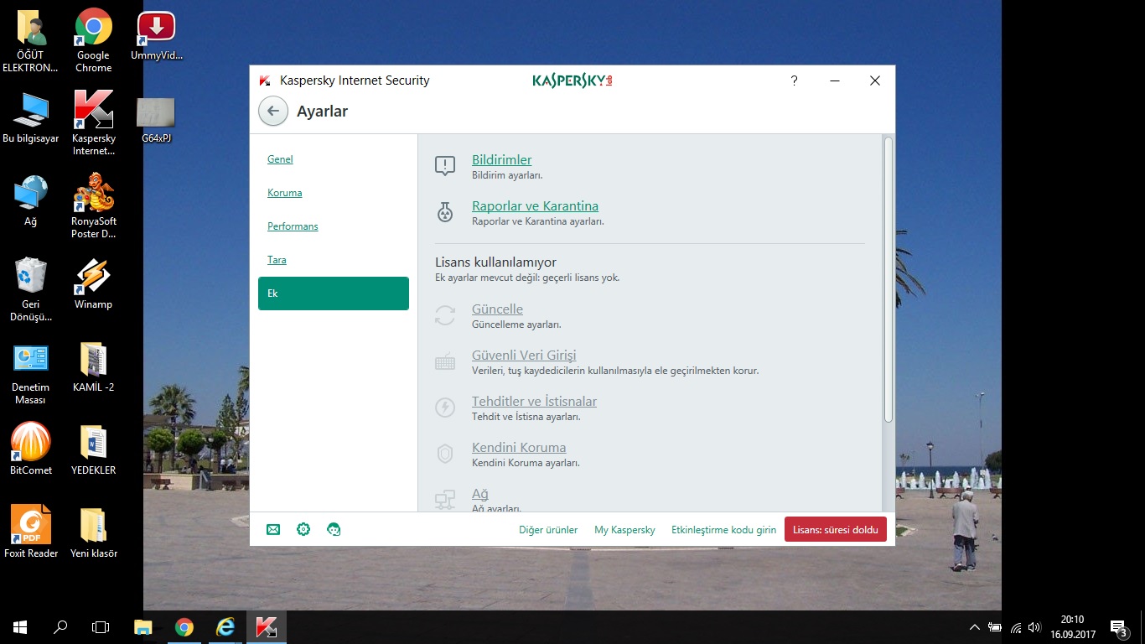Open the volume speaker tray icon
Image resolution: width=1145 pixels, height=644 pixels.
1035,627
